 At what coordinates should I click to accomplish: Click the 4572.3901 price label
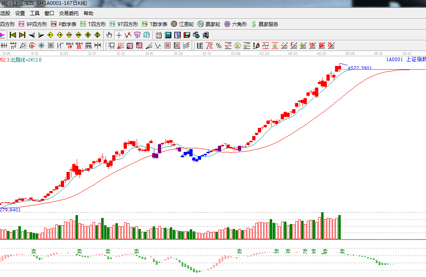(x=359, y=68)
